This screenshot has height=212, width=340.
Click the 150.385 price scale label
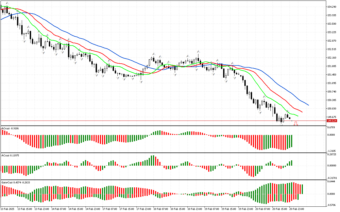331,100
